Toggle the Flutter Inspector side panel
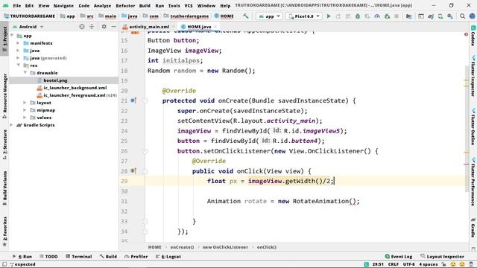The image size is (477, 268). pyautogui.click(x=473, y=76)
